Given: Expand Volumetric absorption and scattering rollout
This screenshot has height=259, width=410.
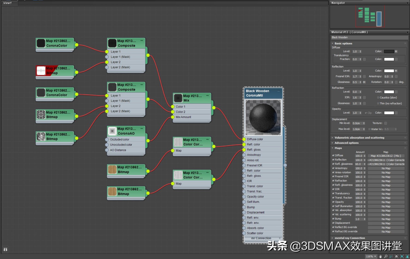Looking at the screenshot, I should (359, 138).
